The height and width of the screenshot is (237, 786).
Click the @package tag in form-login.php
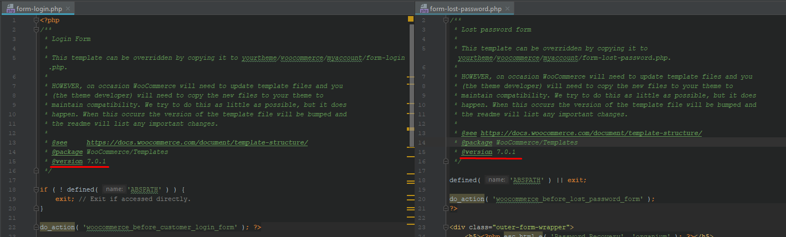coord(67,152)
